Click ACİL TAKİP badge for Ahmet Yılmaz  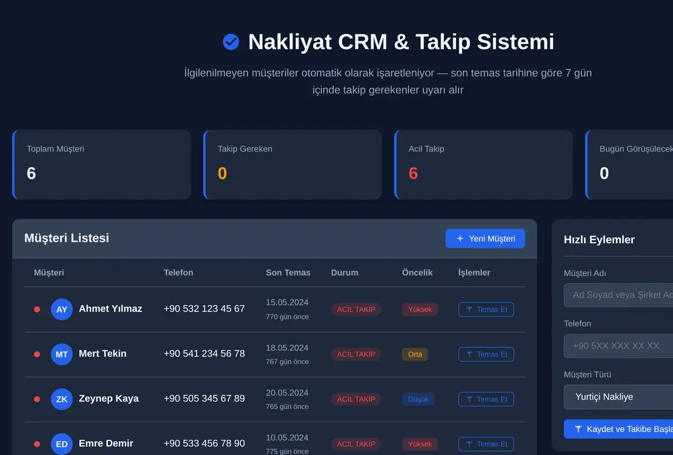point(356,309)
